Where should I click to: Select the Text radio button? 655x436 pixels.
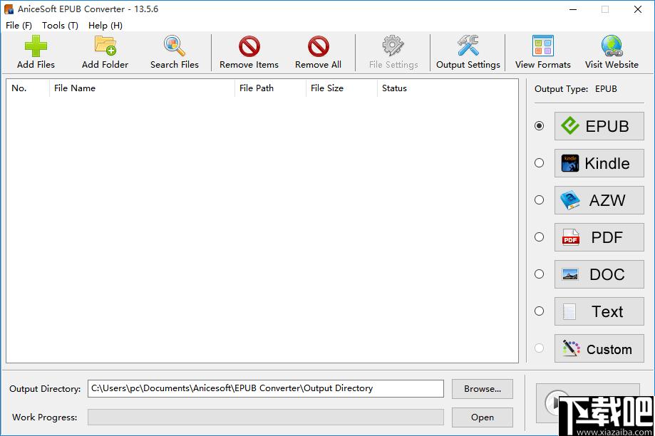tap(540, 311)
